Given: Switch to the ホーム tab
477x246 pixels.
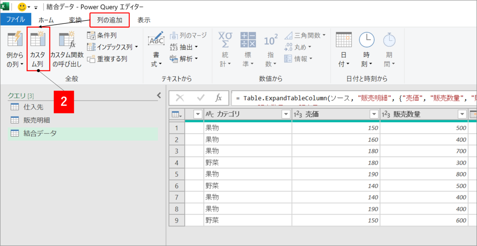Looking at the screenshot, I should [x=46, y=20].
